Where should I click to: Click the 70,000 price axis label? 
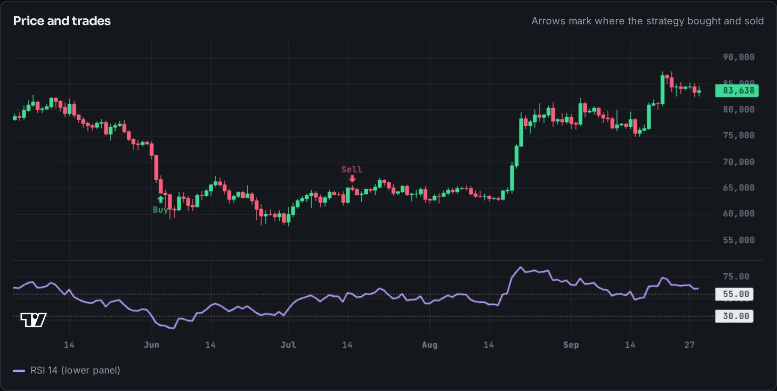(x=739, y=162)
